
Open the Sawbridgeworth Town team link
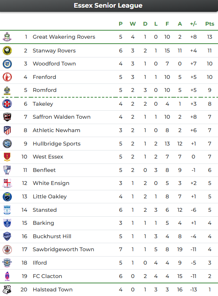pyautogui.click(x=63, y=249)
